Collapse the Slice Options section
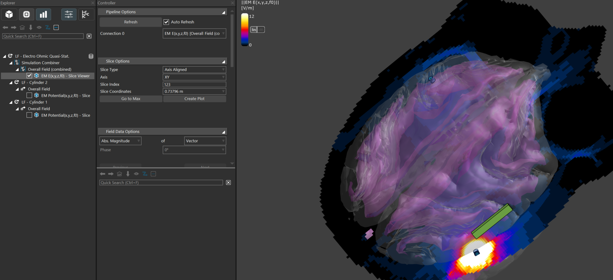Viewport: 613px width, 280px height. coord(223,62)
